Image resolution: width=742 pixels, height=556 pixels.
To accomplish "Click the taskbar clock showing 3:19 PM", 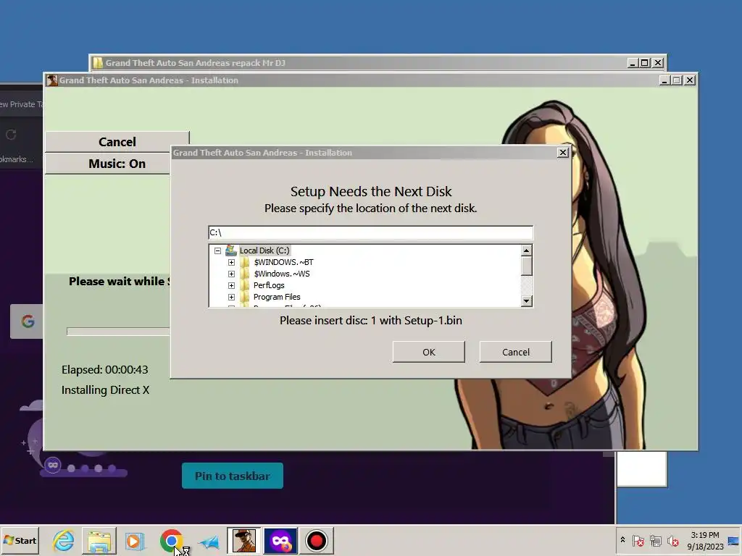I will tap(705, 540).
